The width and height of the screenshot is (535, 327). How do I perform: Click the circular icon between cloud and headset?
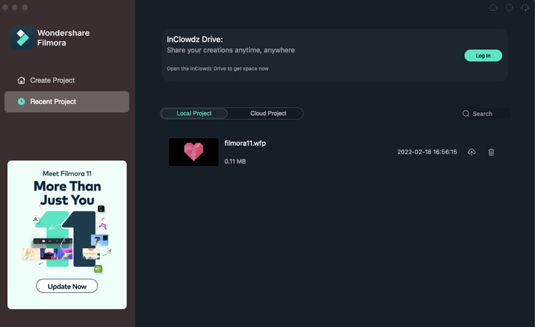pos(509,7)
